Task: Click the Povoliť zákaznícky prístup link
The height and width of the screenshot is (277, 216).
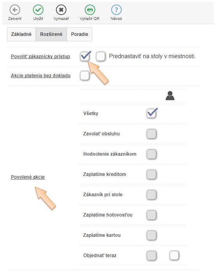Action: (x=40, y=57)
